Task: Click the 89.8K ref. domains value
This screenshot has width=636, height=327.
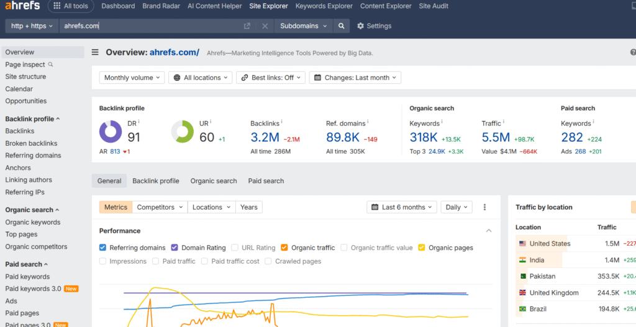Action: pos(343,137)
